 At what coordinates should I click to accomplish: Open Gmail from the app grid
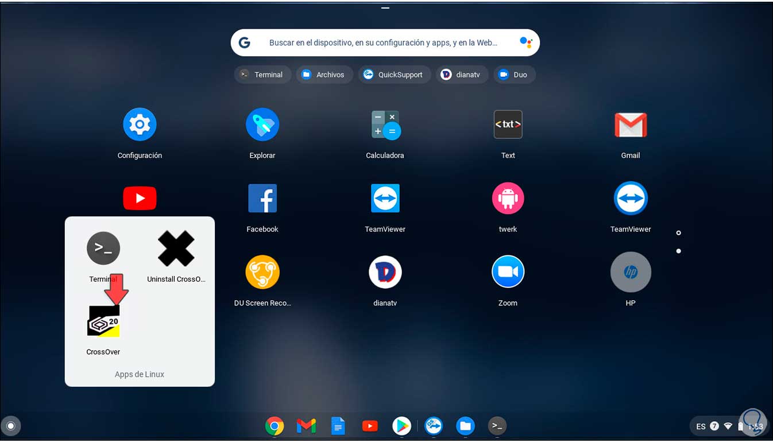pyautogui.click(x=631, y=125)
